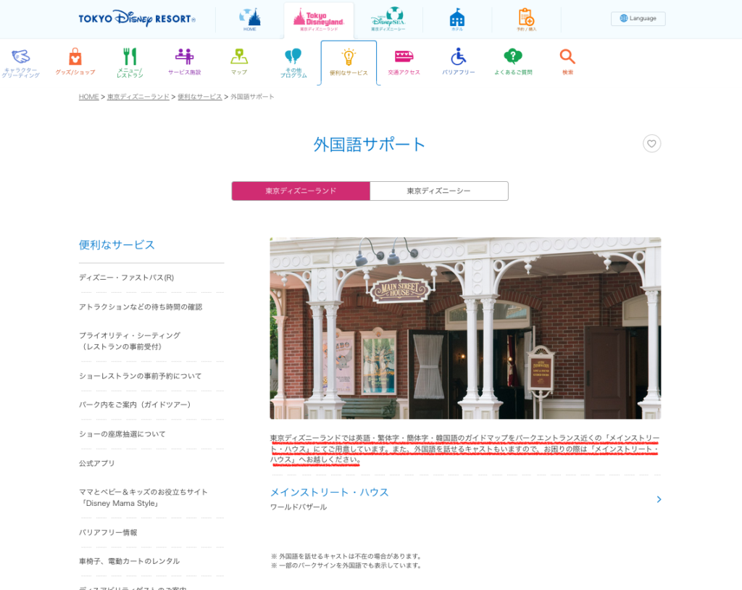Screen dimensions: 742x590
Task: Select the menu/restaurant fork-knife icon
Action: tap(130, 57)
